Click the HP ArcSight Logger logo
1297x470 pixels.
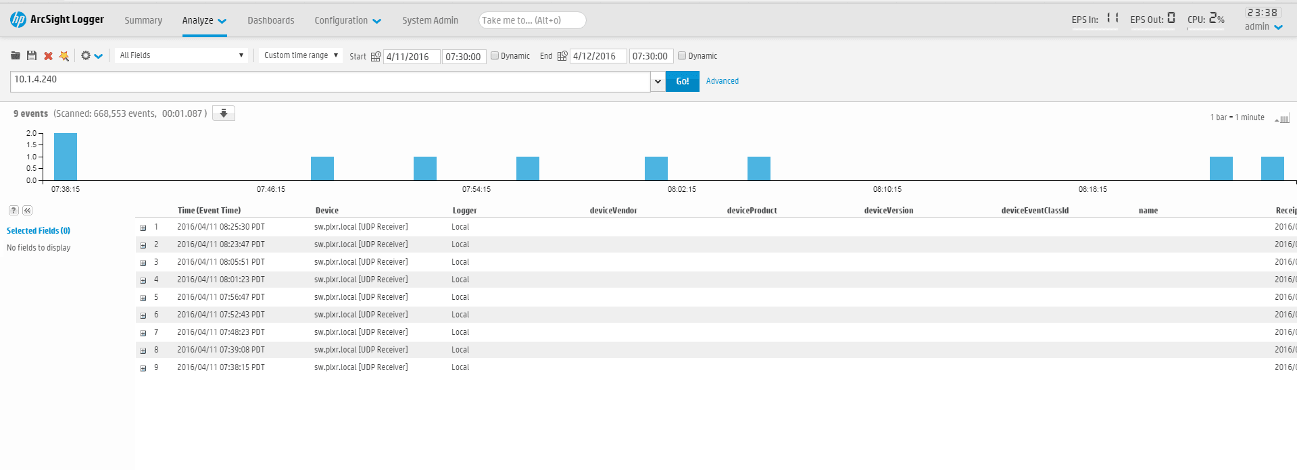click(x=57, y=20)
